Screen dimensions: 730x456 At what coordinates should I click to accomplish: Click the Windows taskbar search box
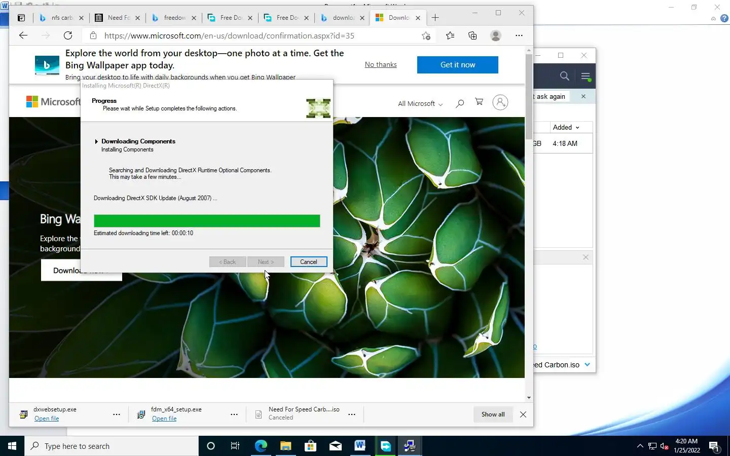pos(112,446)
